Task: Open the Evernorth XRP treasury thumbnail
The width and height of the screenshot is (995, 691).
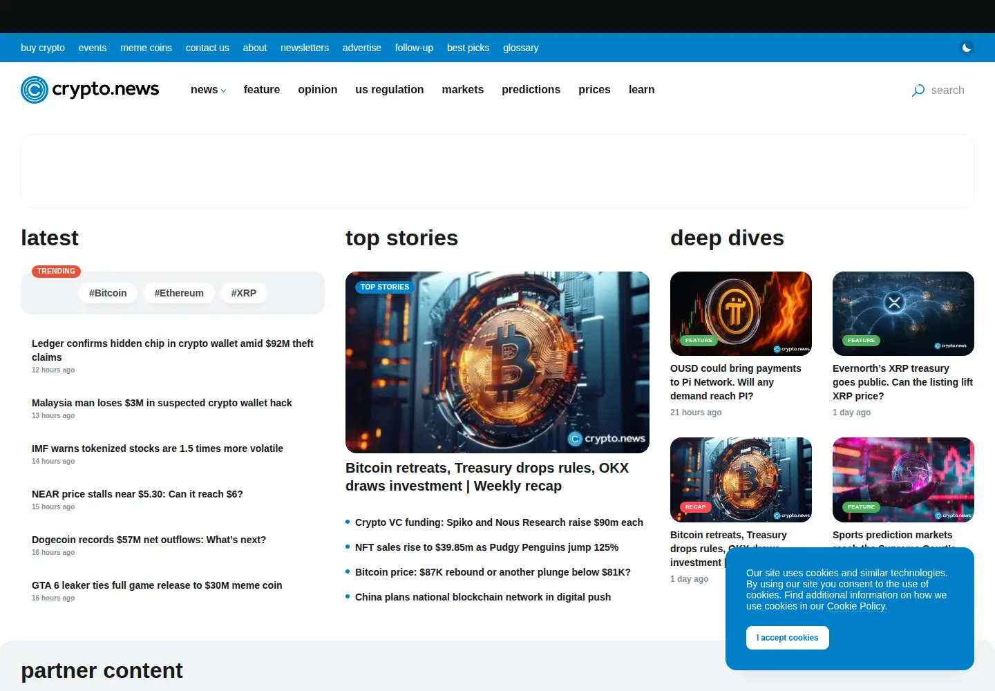Action: coord(904,314)
